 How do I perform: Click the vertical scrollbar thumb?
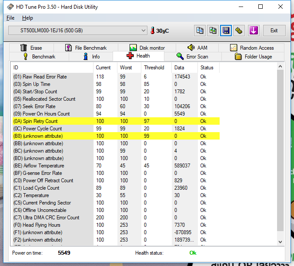coord(281,150)
